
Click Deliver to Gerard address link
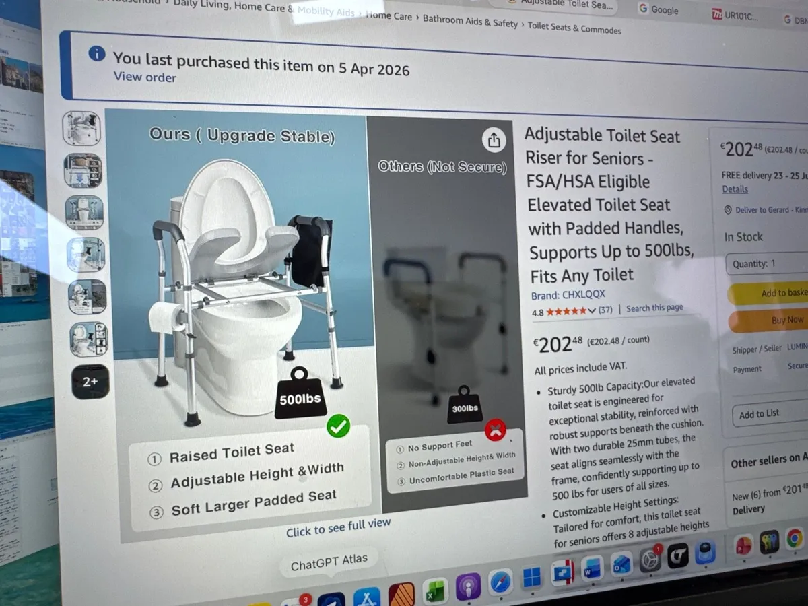tap(771, 210)
